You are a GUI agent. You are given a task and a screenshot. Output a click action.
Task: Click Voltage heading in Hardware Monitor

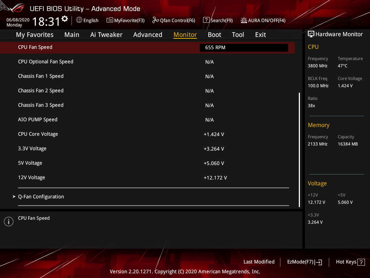[x=317, y=184]
